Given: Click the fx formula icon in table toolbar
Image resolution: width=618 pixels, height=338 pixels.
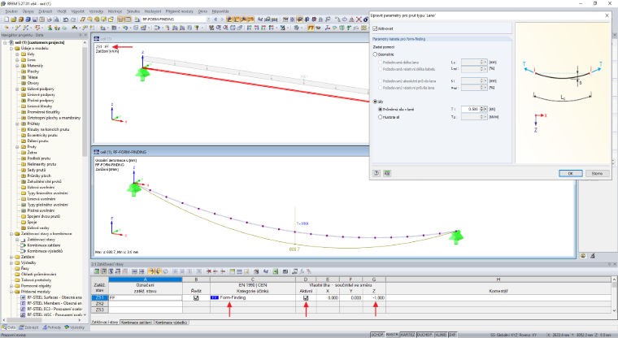Looking at the screenshot, I should tap(302, 271).
